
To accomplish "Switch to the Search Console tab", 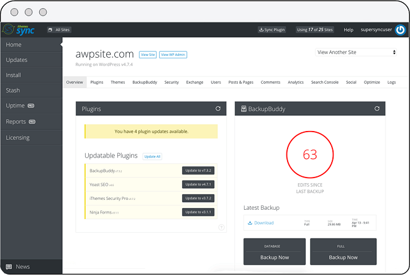I will click(x=325, y=83).
